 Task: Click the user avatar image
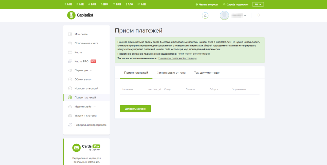(x=224, y=15)
